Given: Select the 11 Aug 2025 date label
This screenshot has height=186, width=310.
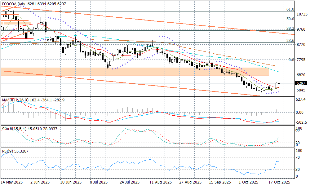Looking at the screenshot, I should pos(160,182).
